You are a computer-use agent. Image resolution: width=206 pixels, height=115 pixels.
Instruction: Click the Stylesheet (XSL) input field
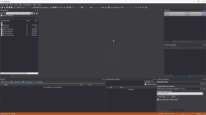point(179,84)
